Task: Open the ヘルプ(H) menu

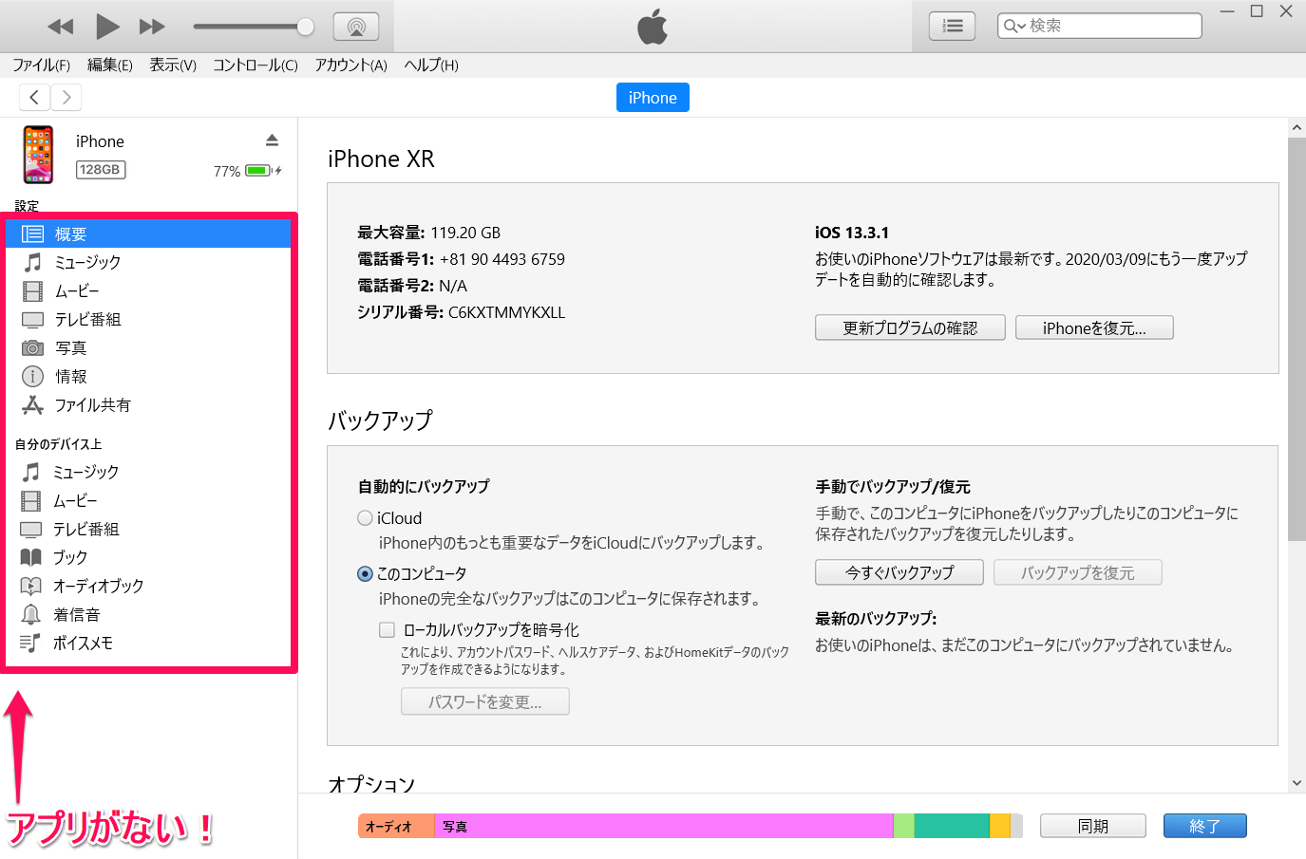Action: coord(431,65)
